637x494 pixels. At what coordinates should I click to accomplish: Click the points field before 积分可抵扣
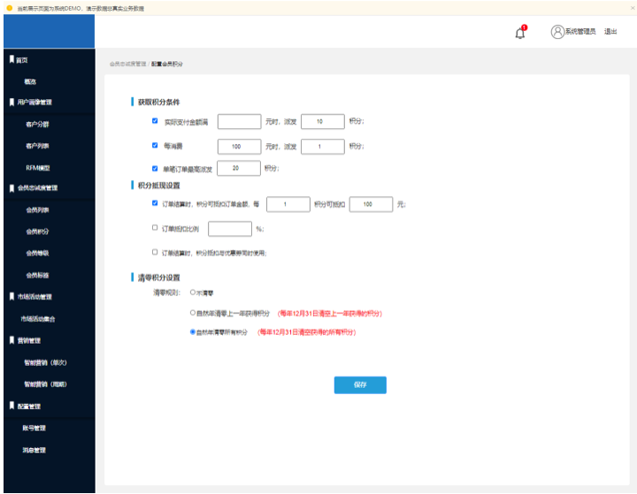pos(288,204)
